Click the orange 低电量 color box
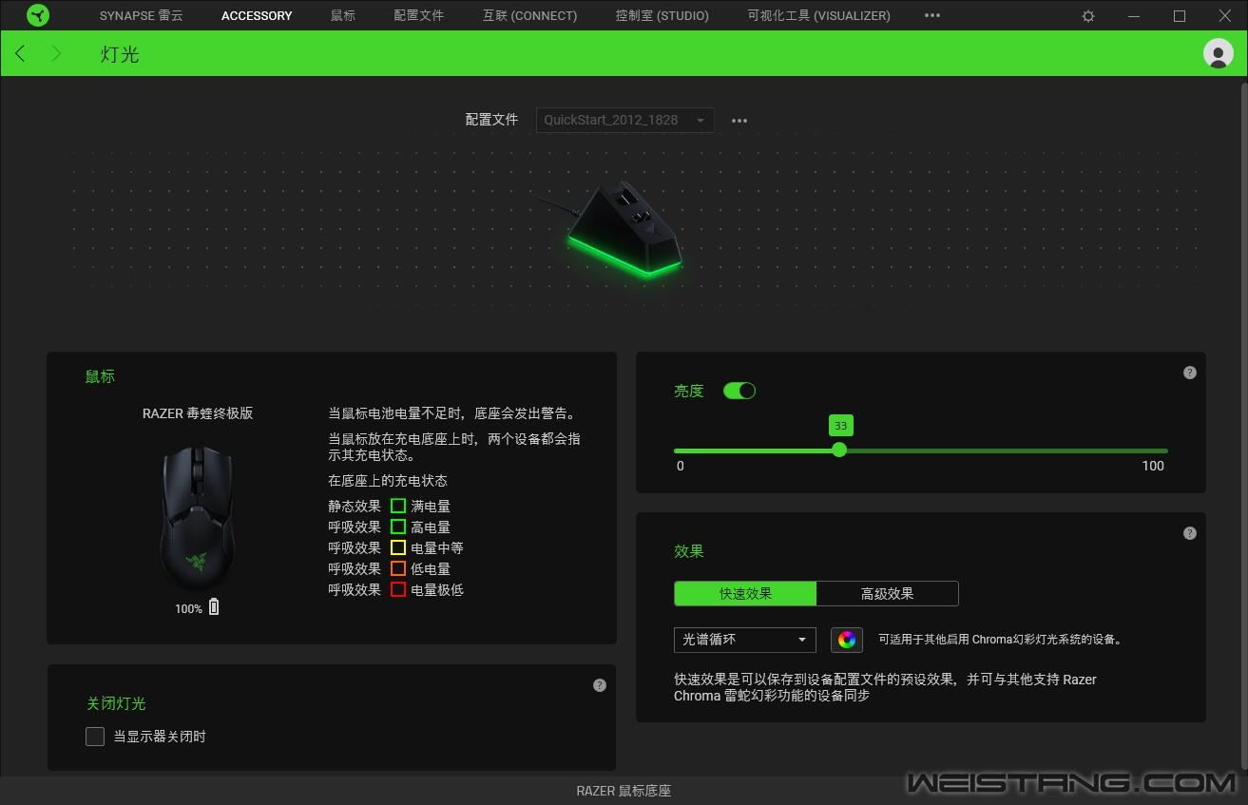The image size is (1248, 805). click(398, 569)
